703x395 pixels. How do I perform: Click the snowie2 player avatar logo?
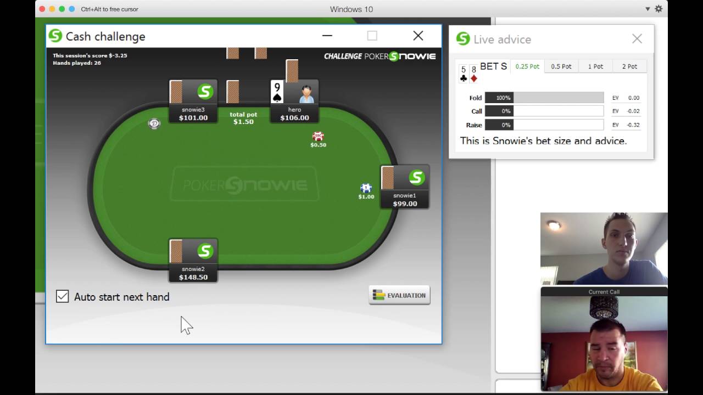click(205, 251)
